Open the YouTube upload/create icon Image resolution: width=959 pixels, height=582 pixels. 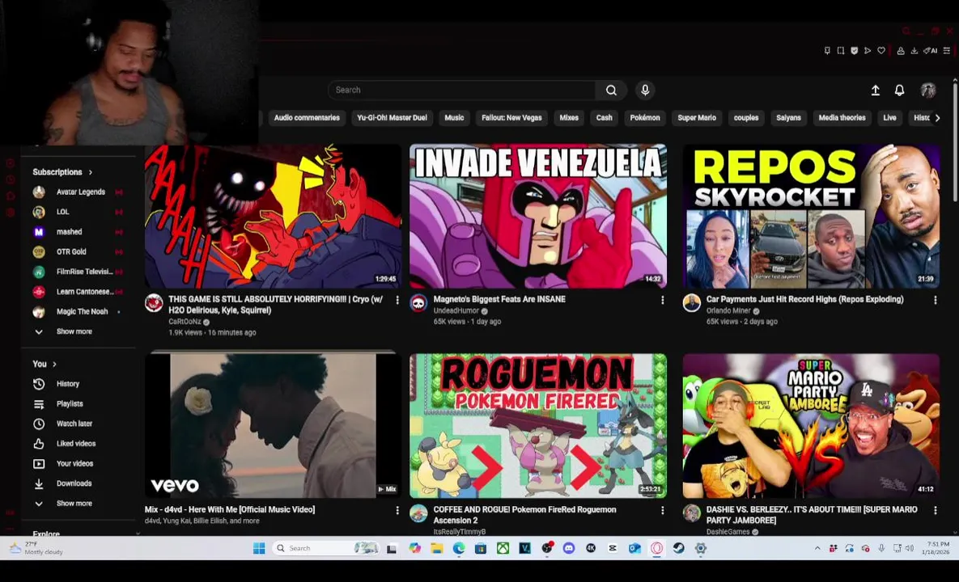(x=875, y=91)
